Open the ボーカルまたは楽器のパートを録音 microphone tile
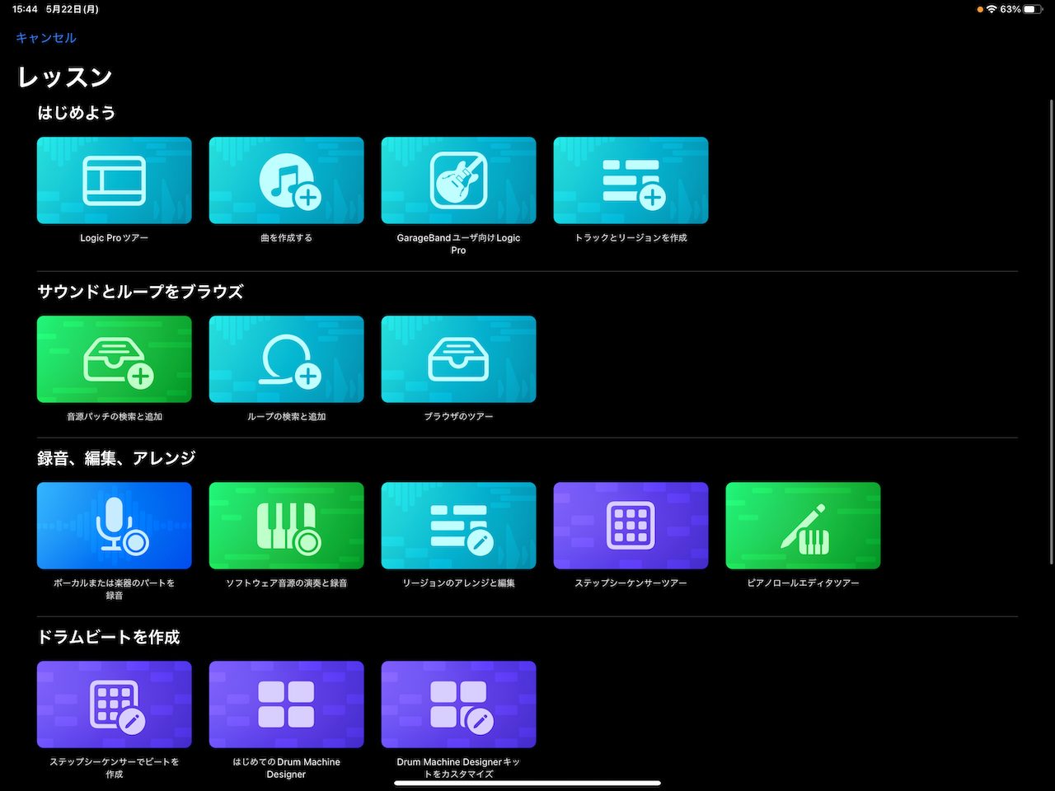 (x=115, y=526)
